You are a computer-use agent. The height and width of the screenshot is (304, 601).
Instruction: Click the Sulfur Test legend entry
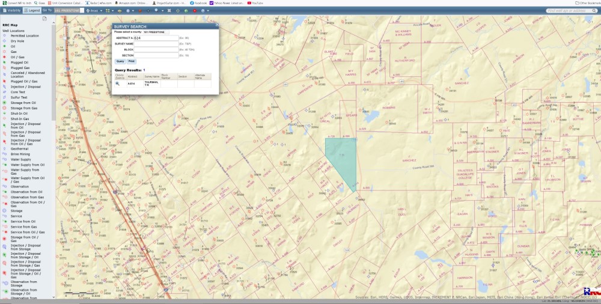[x=15, y=97]
